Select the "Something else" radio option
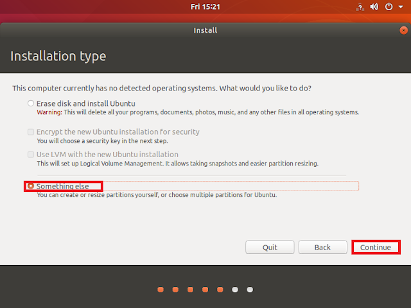 (31, 186)
